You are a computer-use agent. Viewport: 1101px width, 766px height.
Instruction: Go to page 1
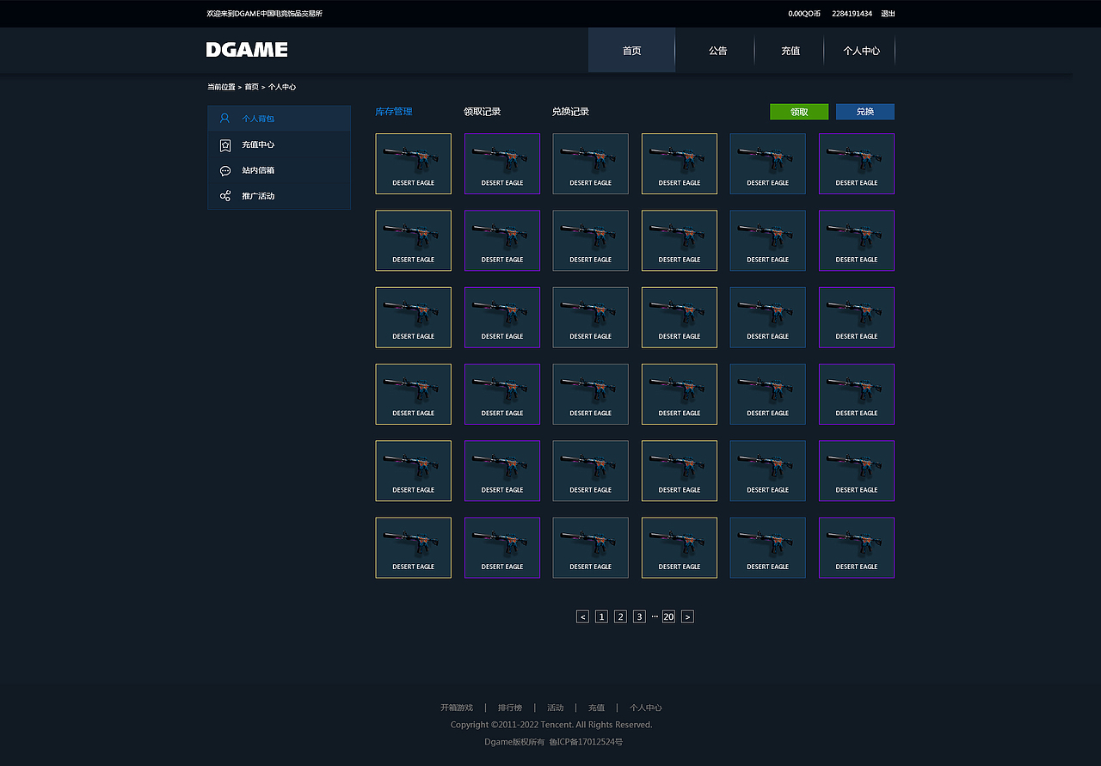click(601, 616)
